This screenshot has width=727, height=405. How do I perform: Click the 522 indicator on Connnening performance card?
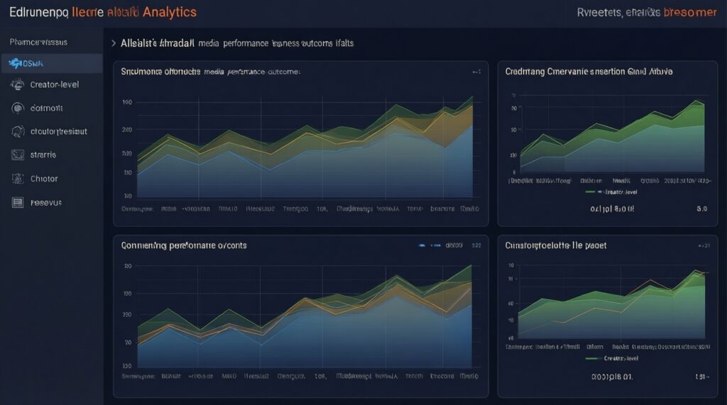click(x=476, y=245)
